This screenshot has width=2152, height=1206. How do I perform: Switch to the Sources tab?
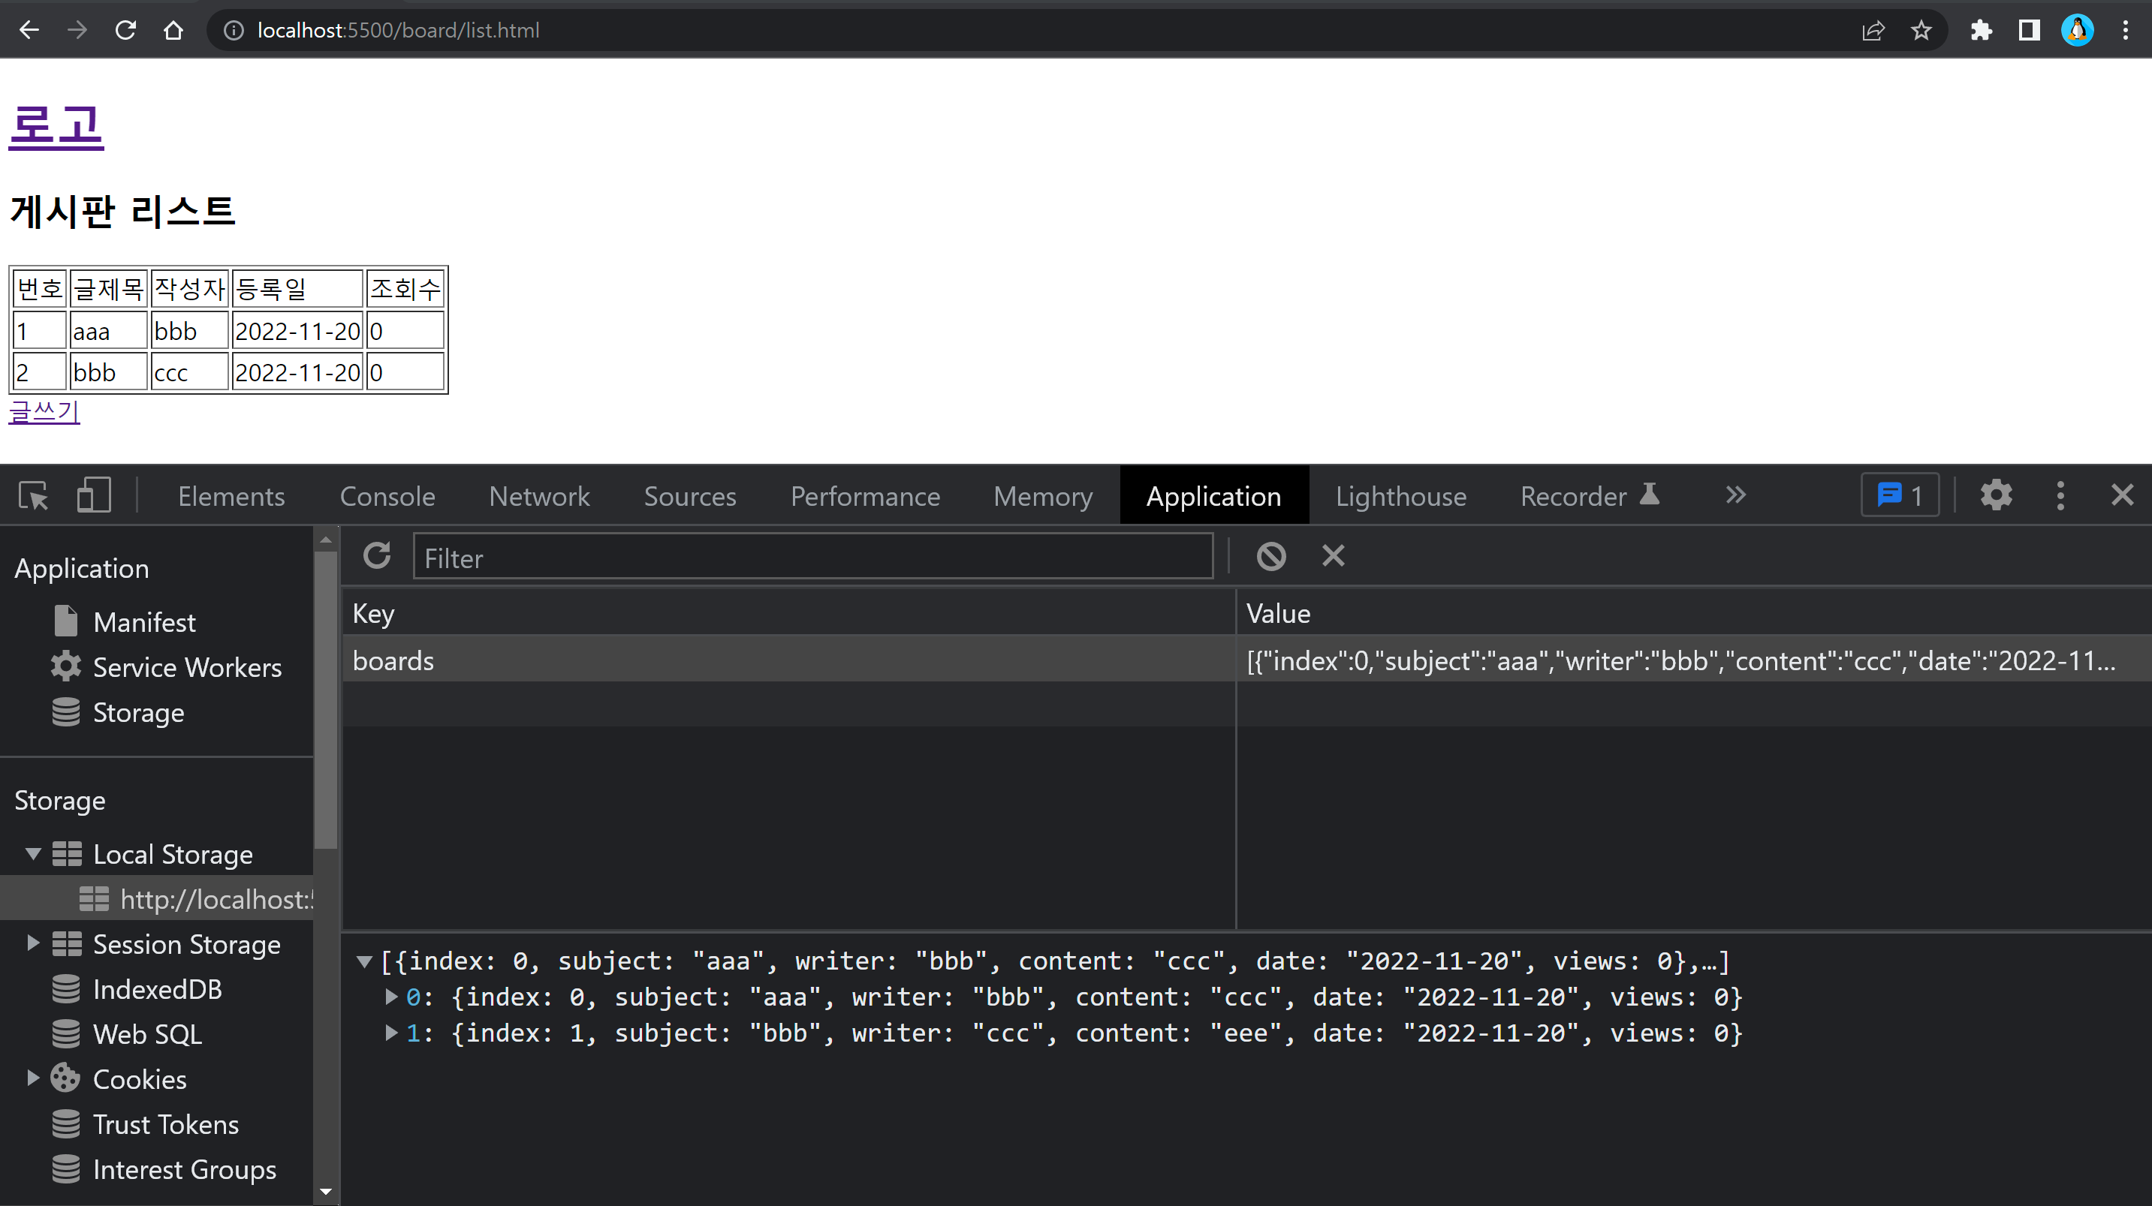pyautogui.click(x=690, y=496)
